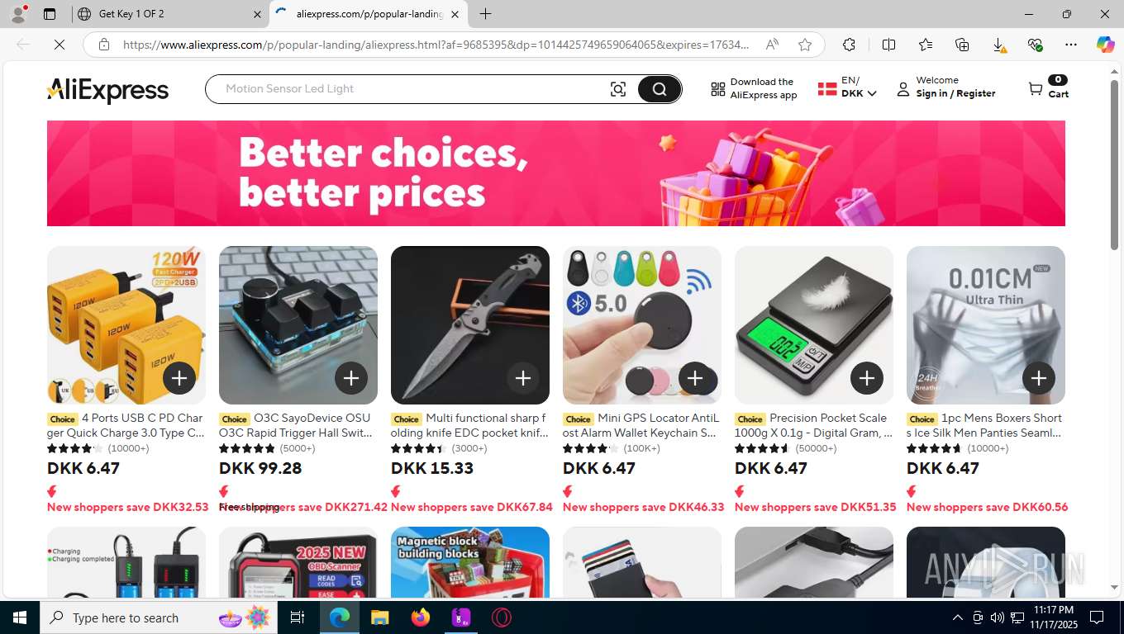Open the shopping cart icon
Screen dimensions: 1124x634
pos(1036,88)
